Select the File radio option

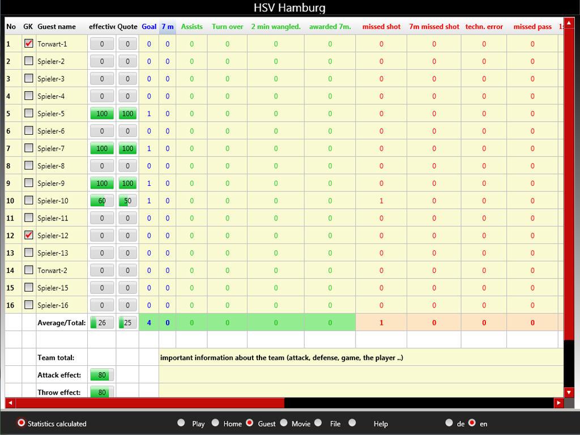point(318,423)
